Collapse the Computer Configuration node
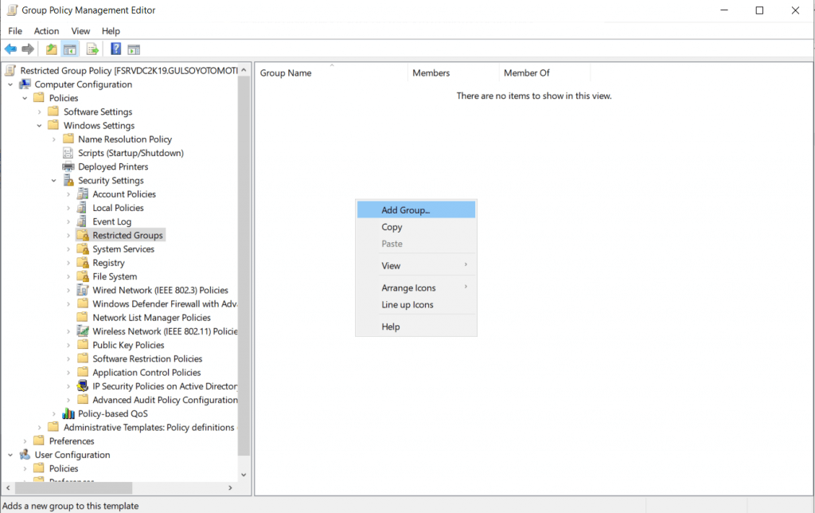This screenshot has height=513, width=815. [11, 84]
